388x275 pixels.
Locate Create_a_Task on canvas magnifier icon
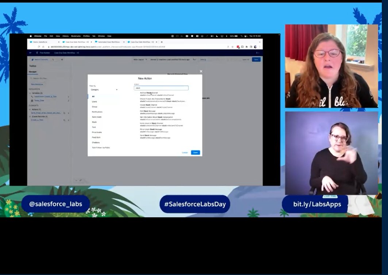click(x=64, y=120)
